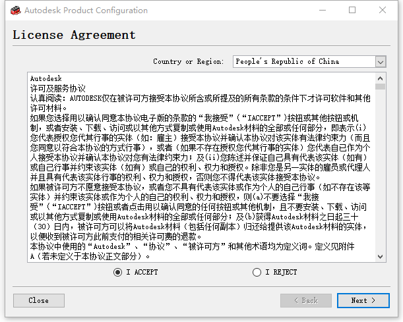Click the People's Republic of China value
403x322 pixels.
[288, 62]
